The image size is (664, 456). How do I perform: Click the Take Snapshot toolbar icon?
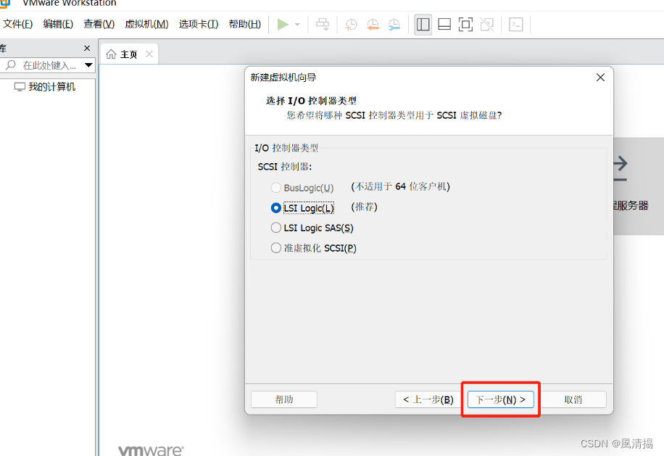point(351,25)
